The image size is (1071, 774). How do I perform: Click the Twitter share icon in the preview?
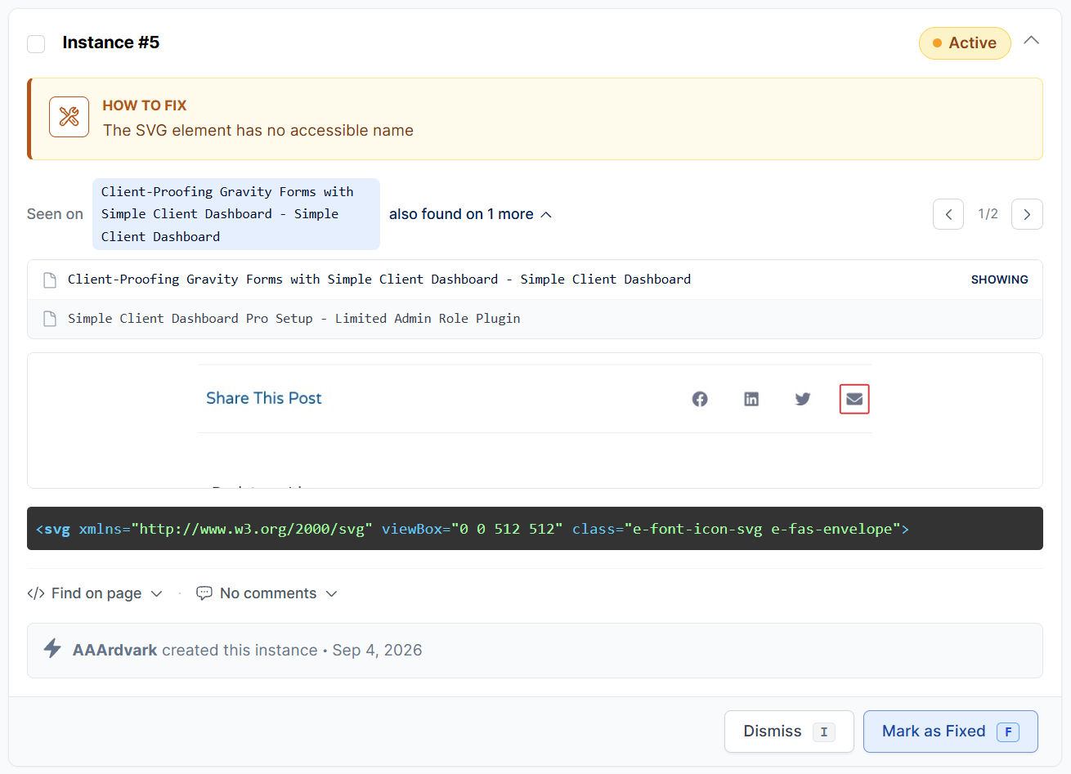click(x=803, y=399)
